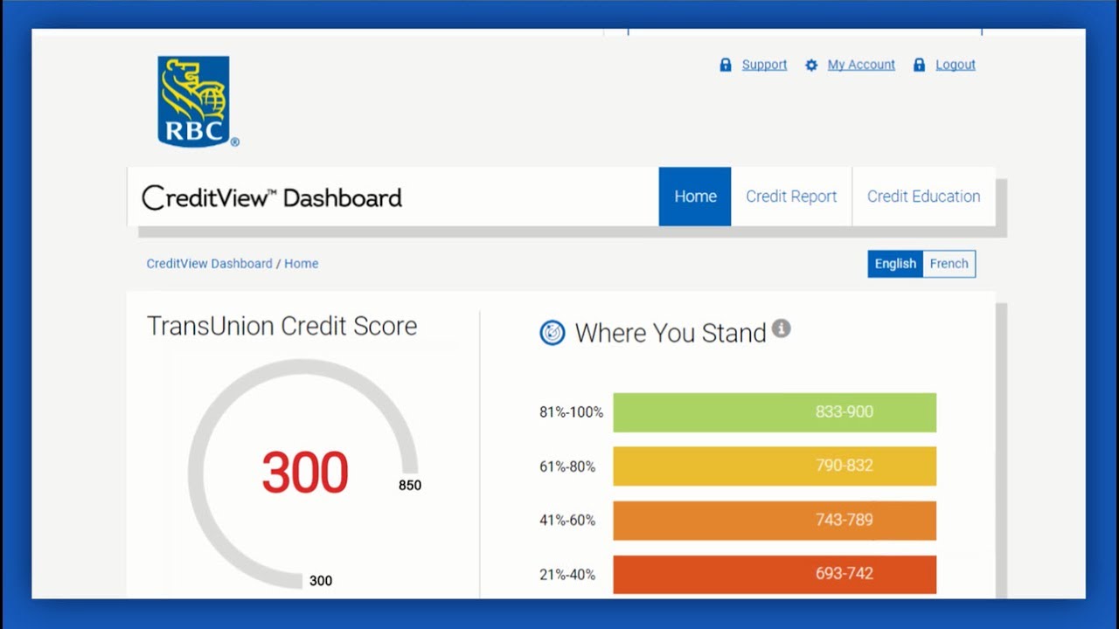Open the Support link
Image resolution: width=1119 pixels, height=629 pixels.
pyautogui.click(x=764, y=65)
